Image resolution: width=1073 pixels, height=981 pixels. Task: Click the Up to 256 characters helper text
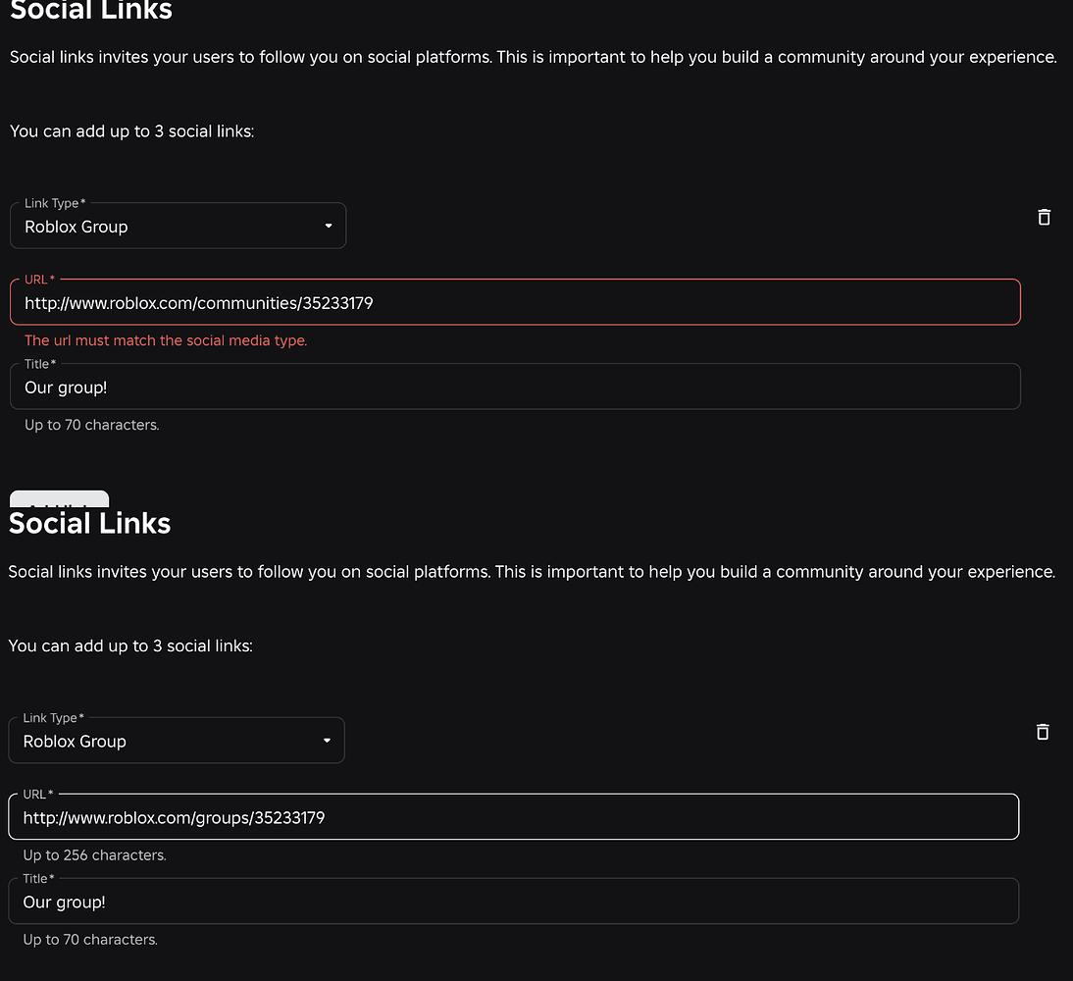[94, 854]
